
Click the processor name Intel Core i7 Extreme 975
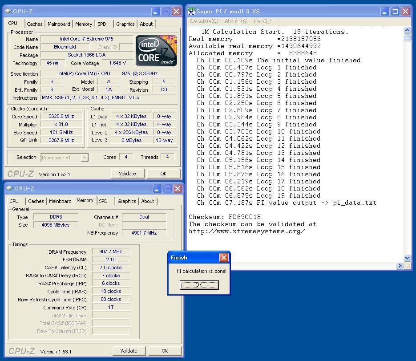coord(87,39)
